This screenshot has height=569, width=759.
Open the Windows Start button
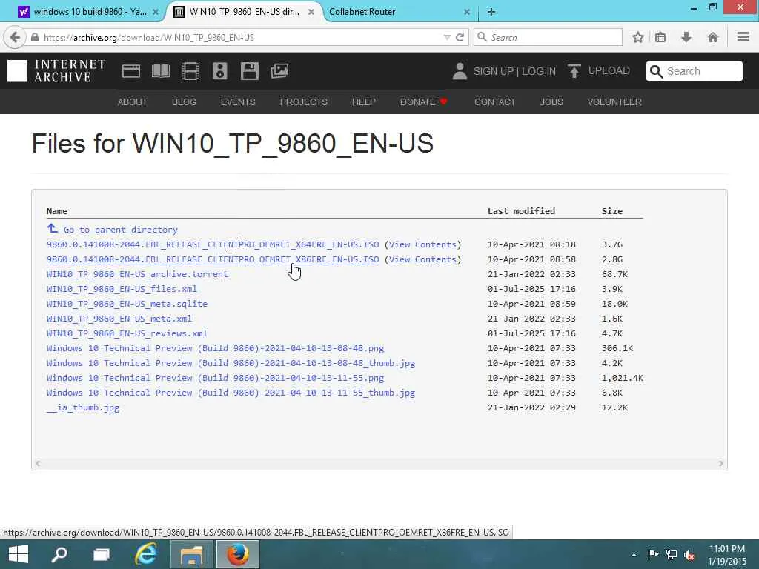(19, 554)
